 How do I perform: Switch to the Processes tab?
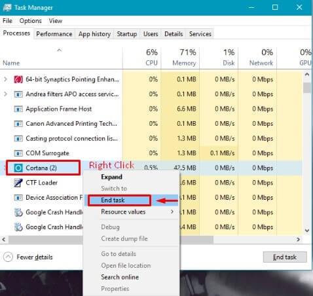16,33
